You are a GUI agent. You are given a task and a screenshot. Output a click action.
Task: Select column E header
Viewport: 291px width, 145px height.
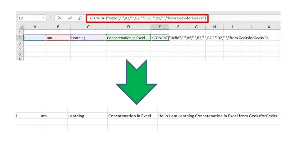pos(160,27)
